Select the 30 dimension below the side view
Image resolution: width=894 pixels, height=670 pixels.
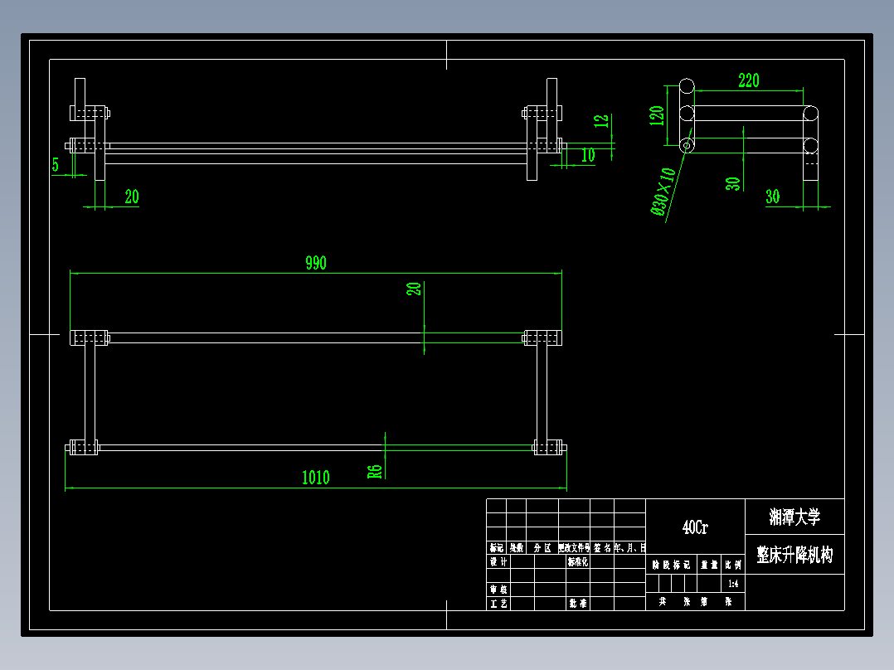tap(771, 197)
